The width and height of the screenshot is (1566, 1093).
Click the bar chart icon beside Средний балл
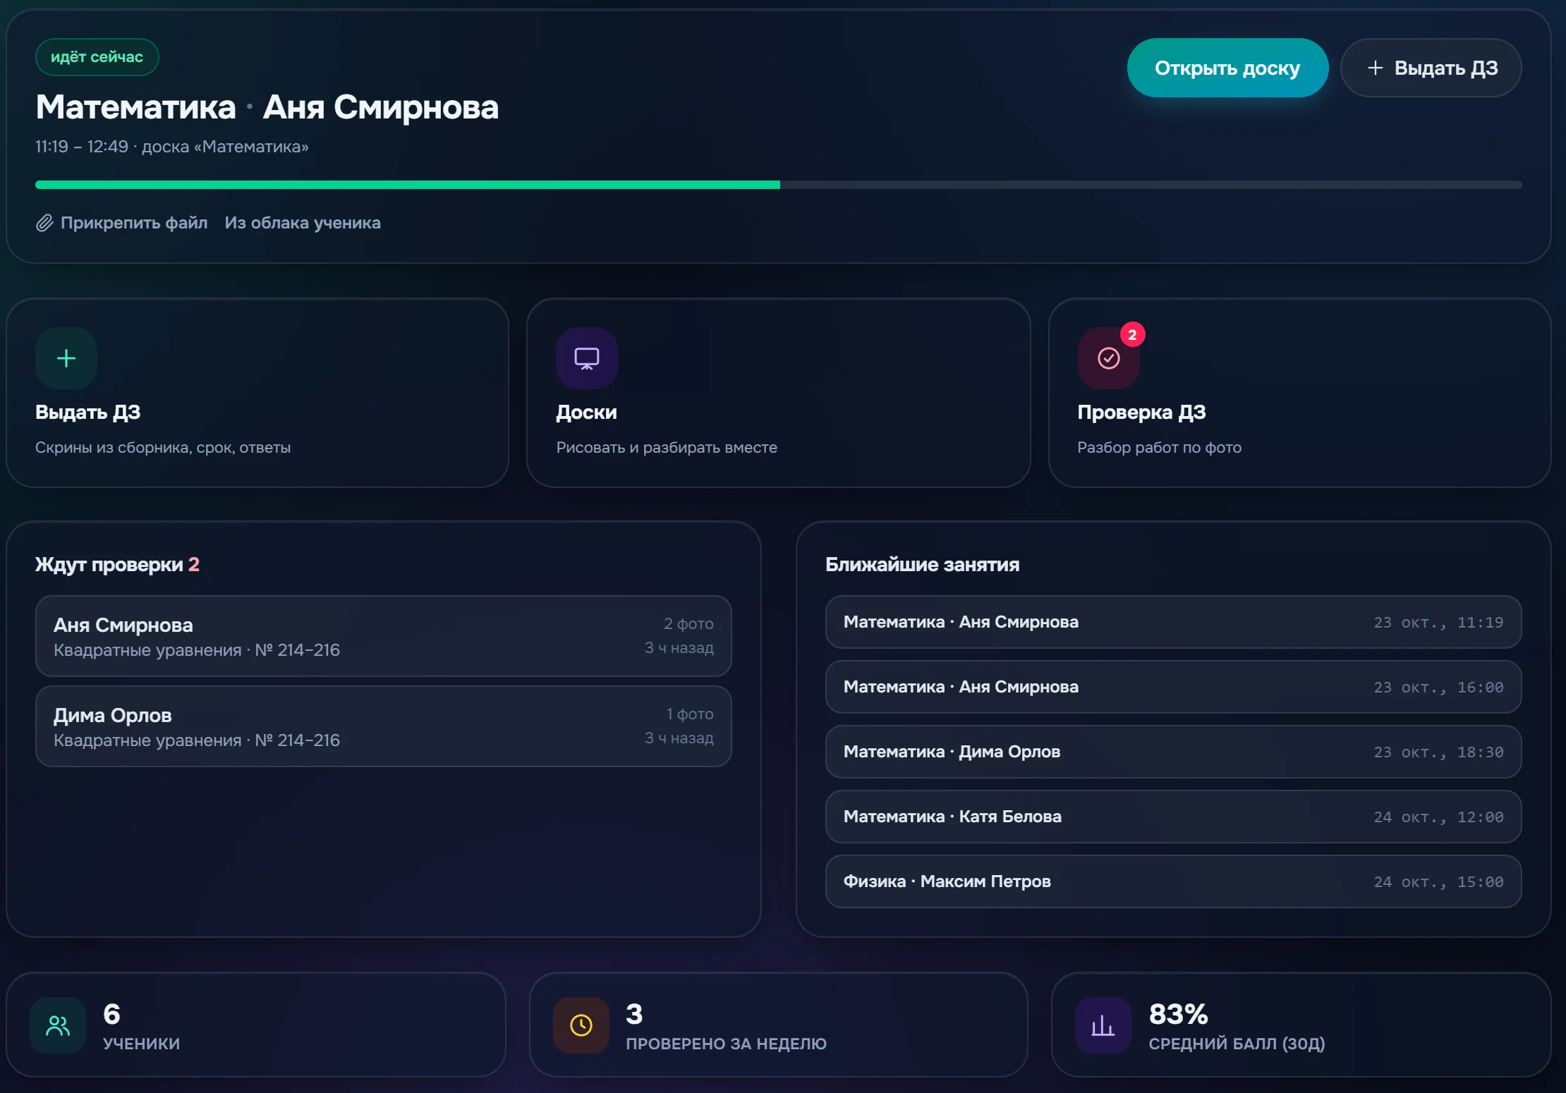[1103, 1025]
